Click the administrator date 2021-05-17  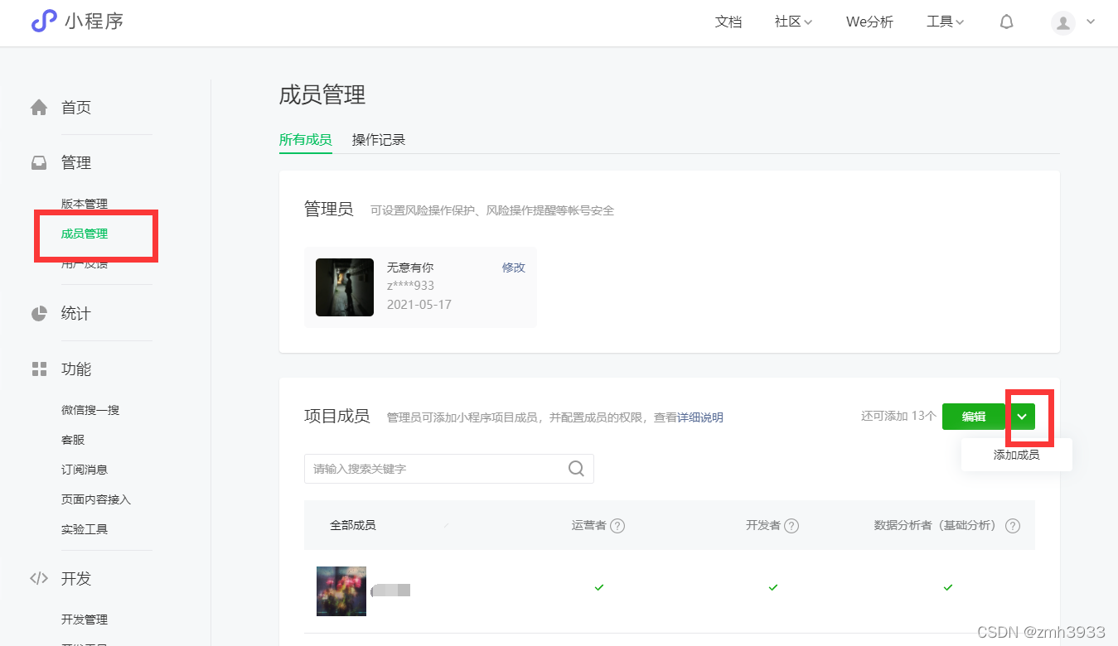(419, 305)
